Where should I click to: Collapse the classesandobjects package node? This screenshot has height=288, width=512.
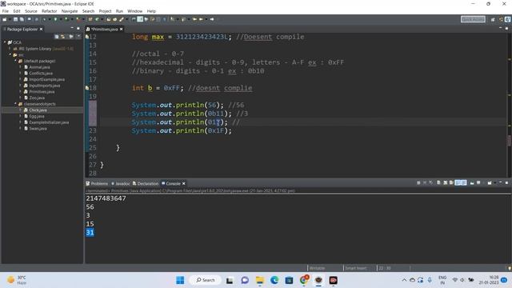pyautogui.click(x=15, y=104)
